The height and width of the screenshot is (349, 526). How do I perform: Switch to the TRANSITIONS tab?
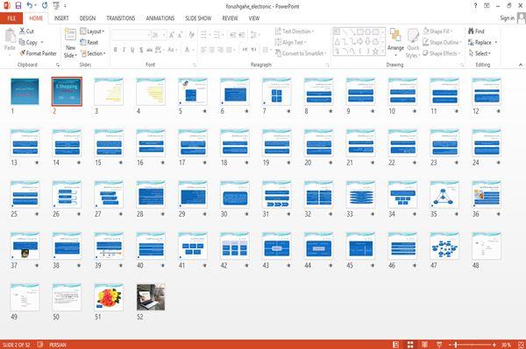tap(121, 18)
